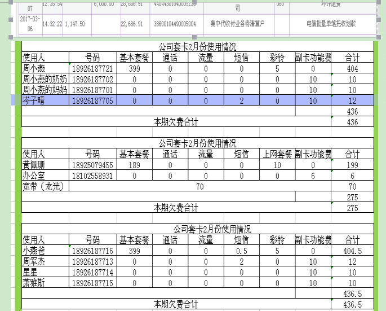Select the 星星 name cell

click(45, 272)
